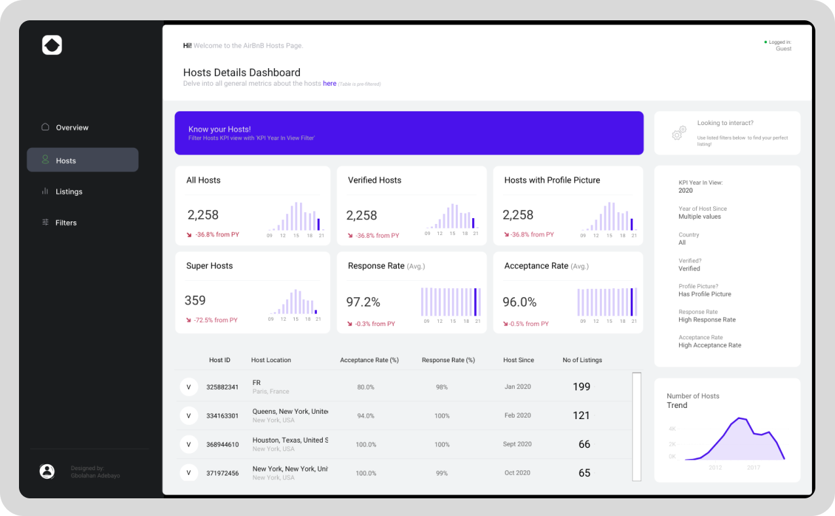This screenshot has height=516, width=835.
Task: Click the green logged-in status dot
Action: click(x=766, y=42)
